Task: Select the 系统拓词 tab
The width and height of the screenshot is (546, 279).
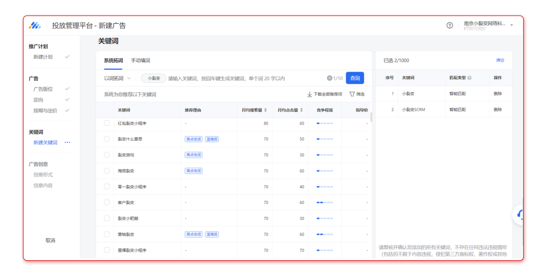Action: [113, 61]
